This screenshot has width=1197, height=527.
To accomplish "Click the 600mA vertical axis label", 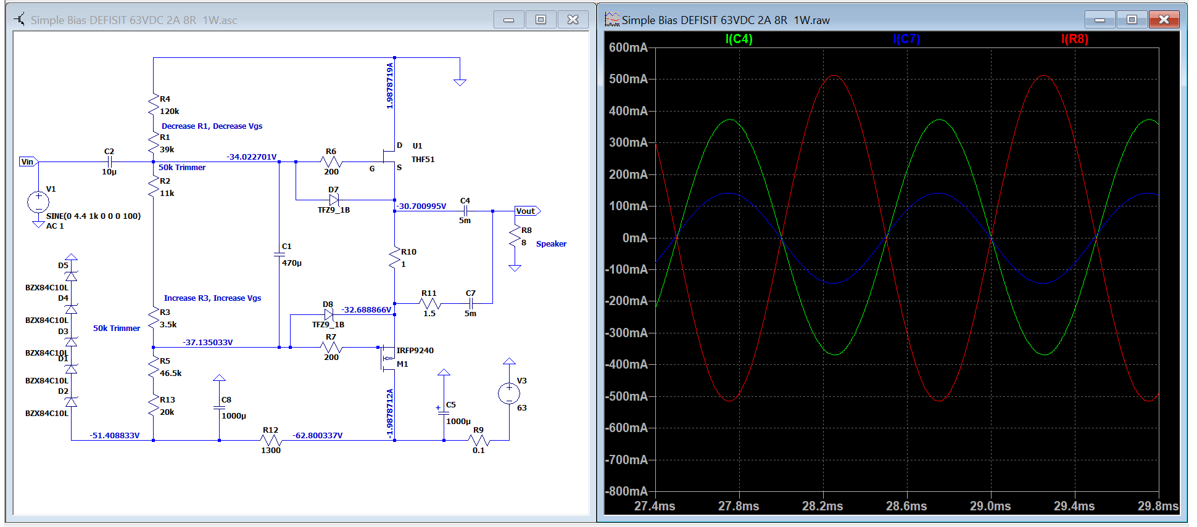I will (x=628, y=47).
